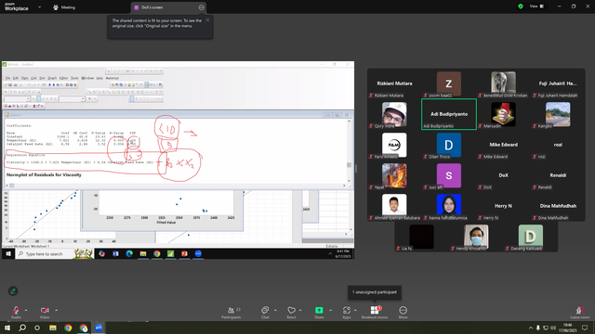Image resolution: width=595 pixels, height=334 pixels.
Task: Click Start button in shared screen taskbar
Action: 8,253
